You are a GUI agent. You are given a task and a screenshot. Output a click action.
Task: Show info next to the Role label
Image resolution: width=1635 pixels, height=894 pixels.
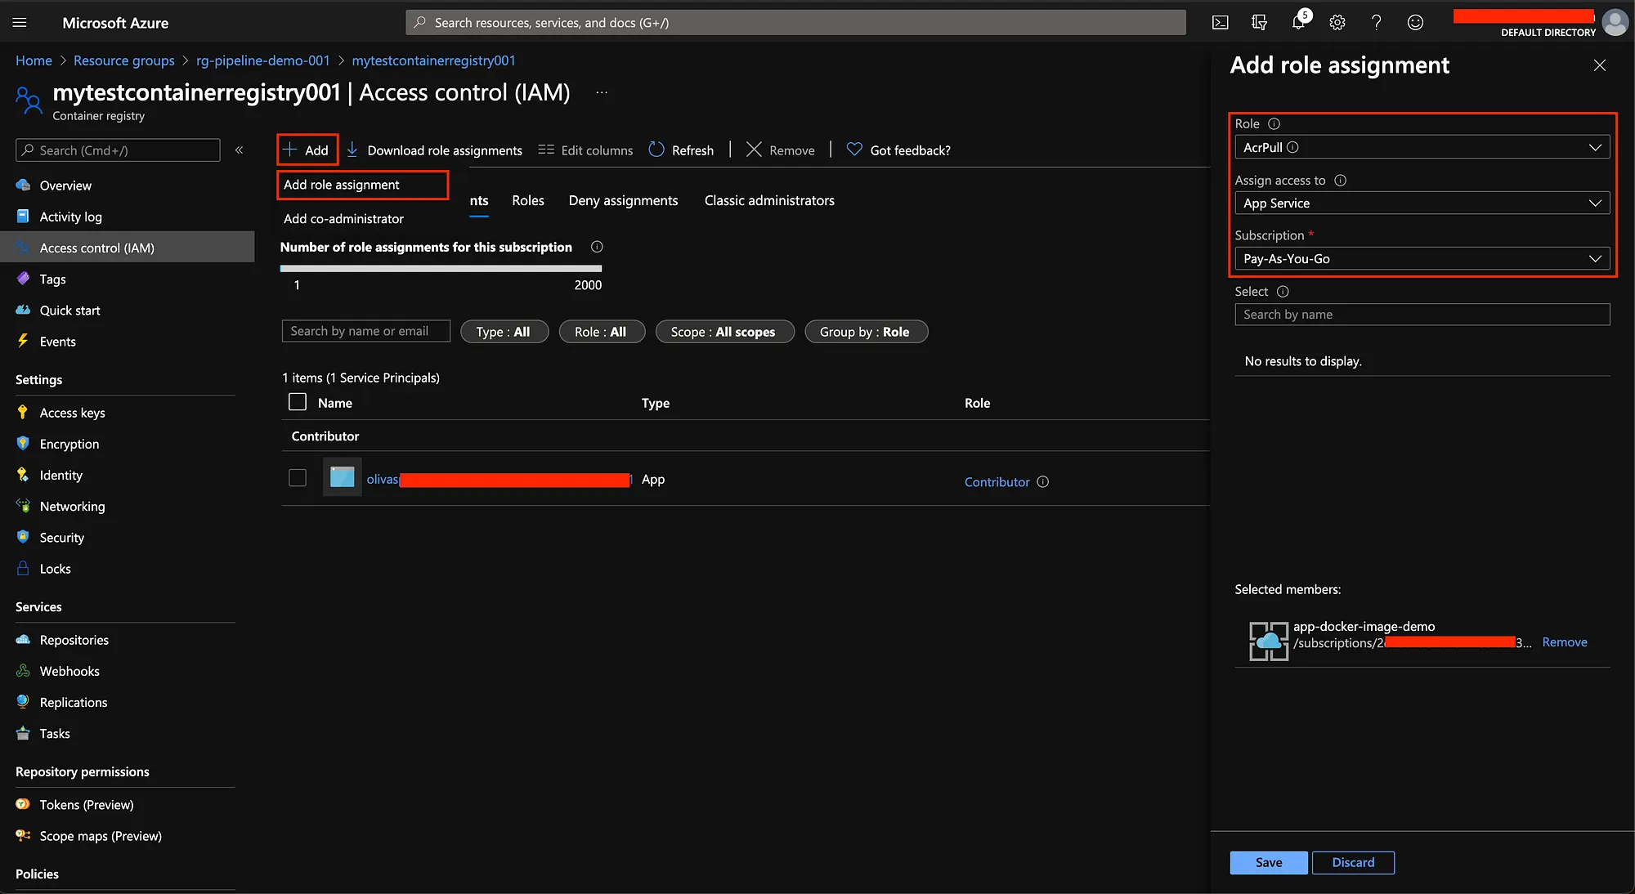coord(1274,124)
